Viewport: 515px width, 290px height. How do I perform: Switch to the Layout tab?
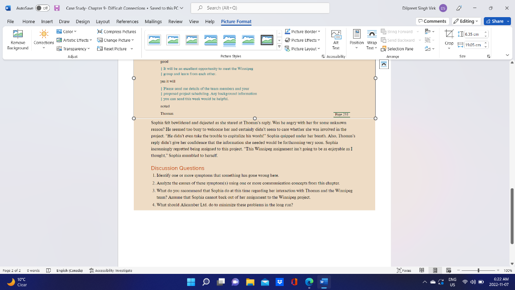[103, 21]
